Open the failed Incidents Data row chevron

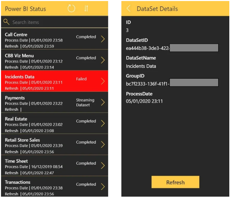click(103, 81)
